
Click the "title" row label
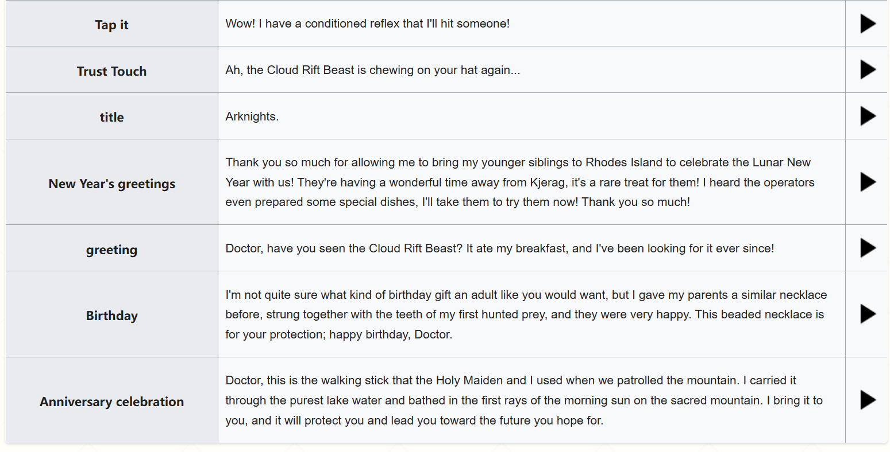pos(111,117)
